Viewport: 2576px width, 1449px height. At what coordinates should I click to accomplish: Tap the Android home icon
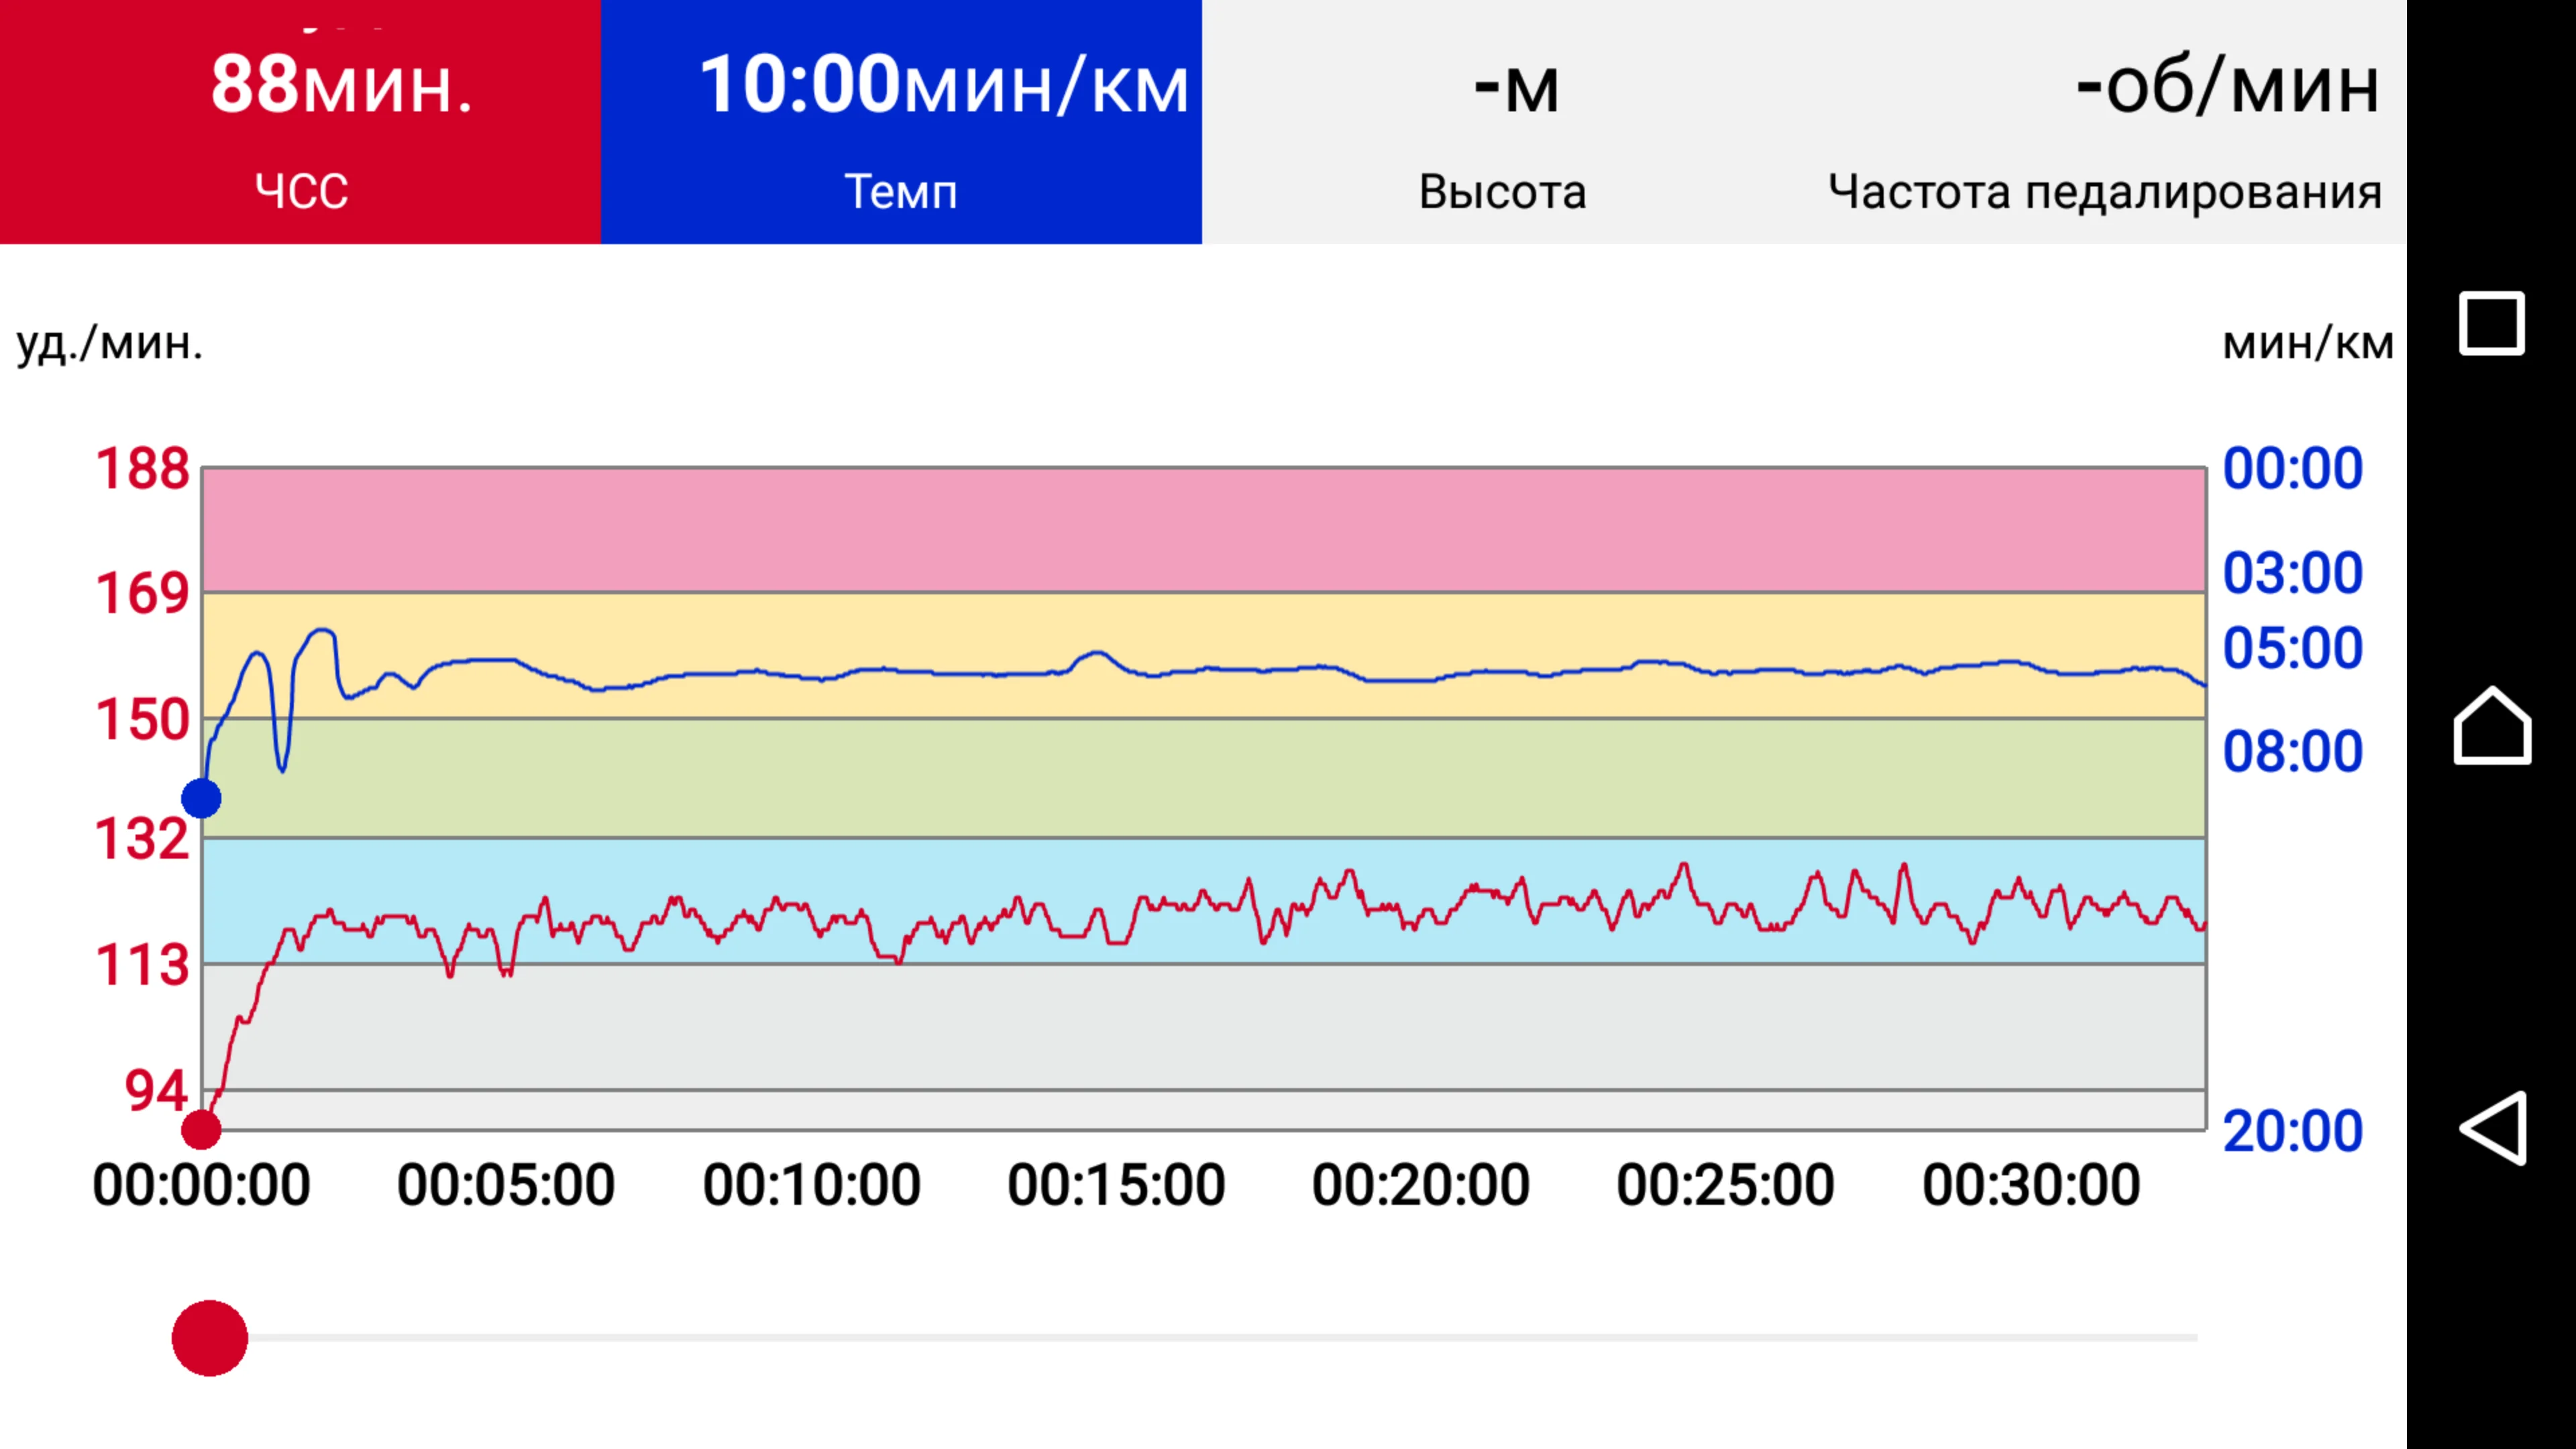click(x=2492, y=726)
